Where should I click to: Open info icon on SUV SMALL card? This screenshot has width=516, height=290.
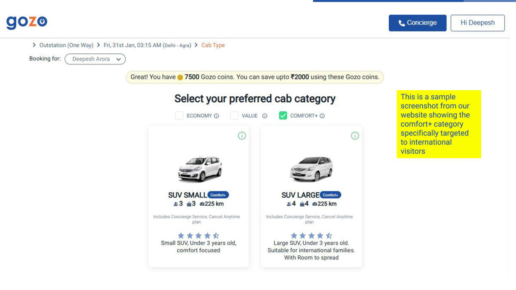pyautogui.click(x=242, y=136)
